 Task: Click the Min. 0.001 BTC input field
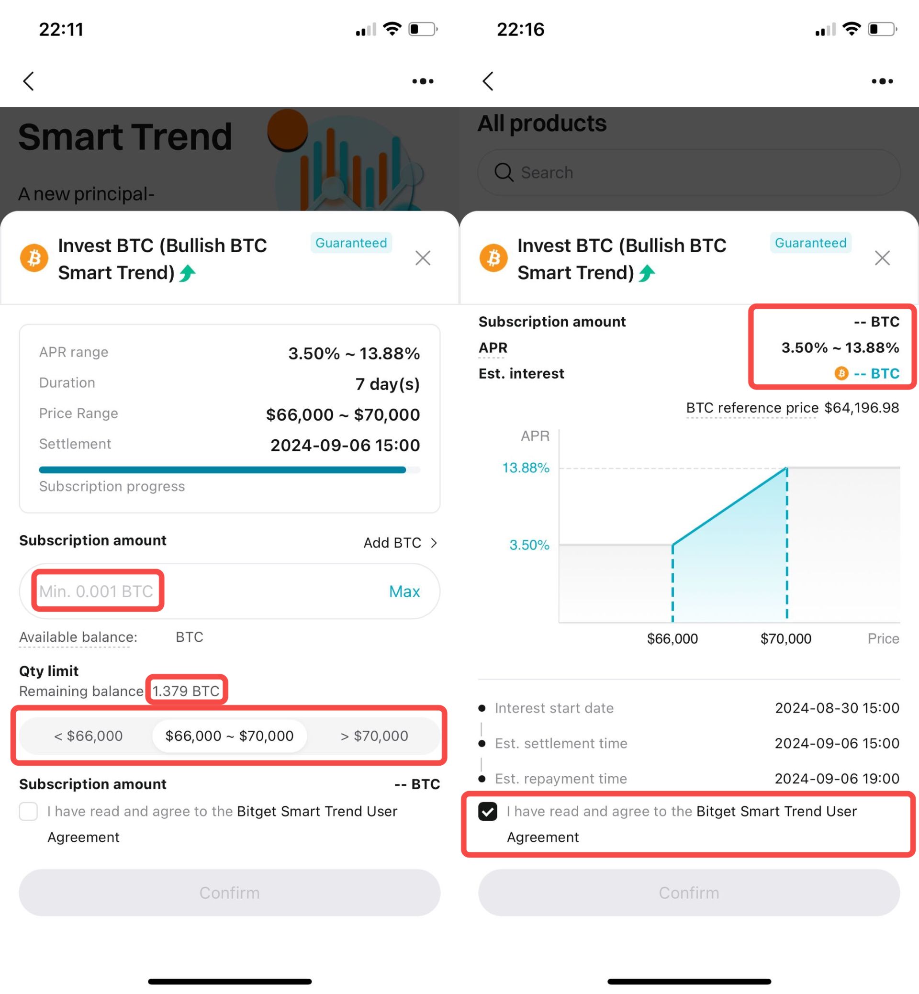pyautogui.click(x=229, y=591)
